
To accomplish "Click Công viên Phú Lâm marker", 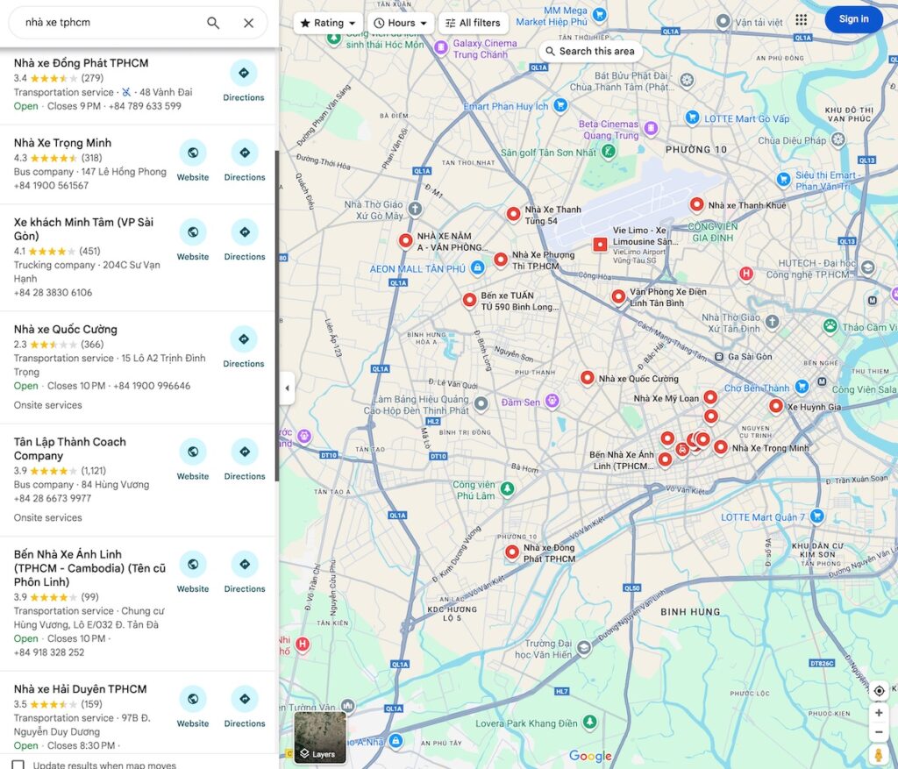I will click(x=507, y=488).
